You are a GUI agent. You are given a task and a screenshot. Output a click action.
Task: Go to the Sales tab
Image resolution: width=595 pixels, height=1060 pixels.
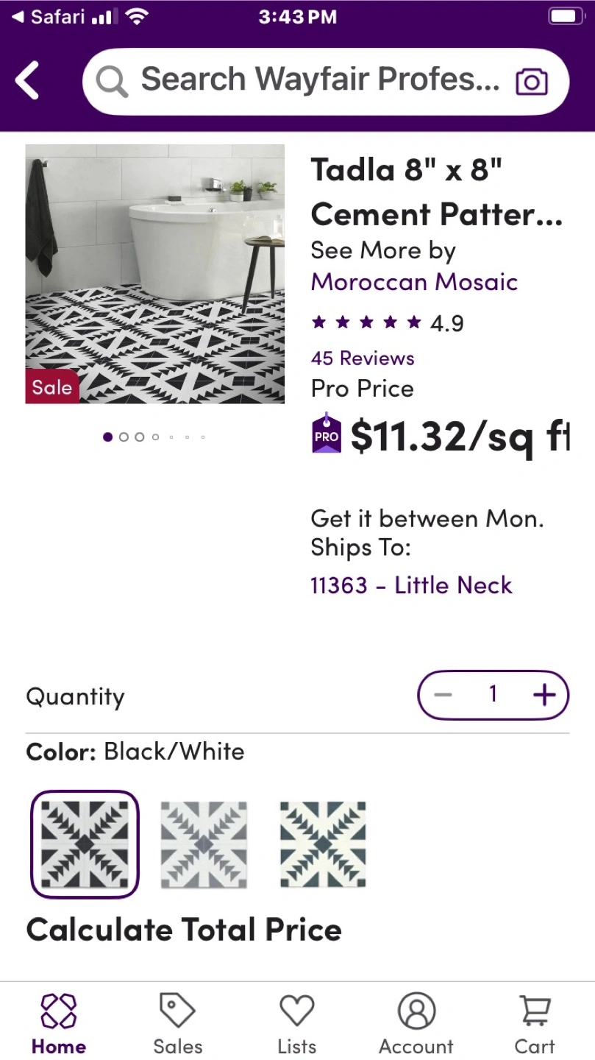[x=178, y=1023]
